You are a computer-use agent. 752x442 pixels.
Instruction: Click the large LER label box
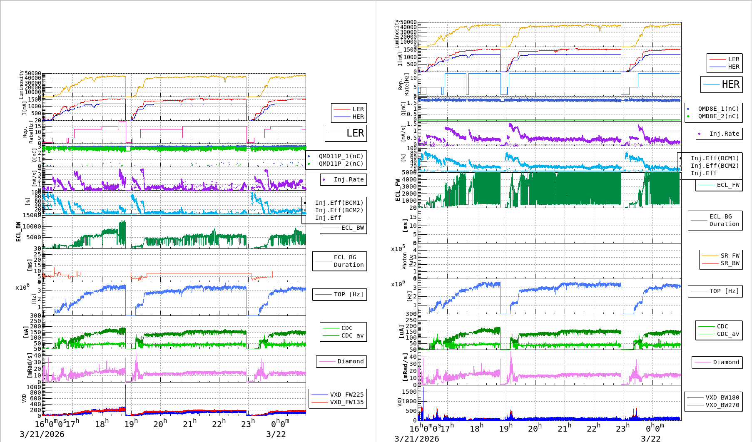(x=346, y=133)
